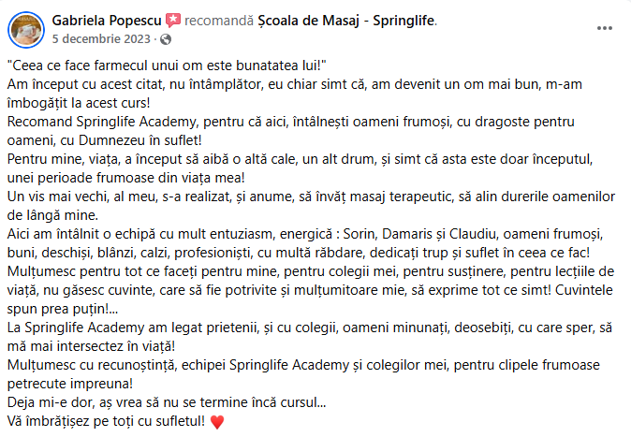631x437 pixels.
Task: Open the Școala de Masaj - Springlife page
Action: tap(356, 20)
